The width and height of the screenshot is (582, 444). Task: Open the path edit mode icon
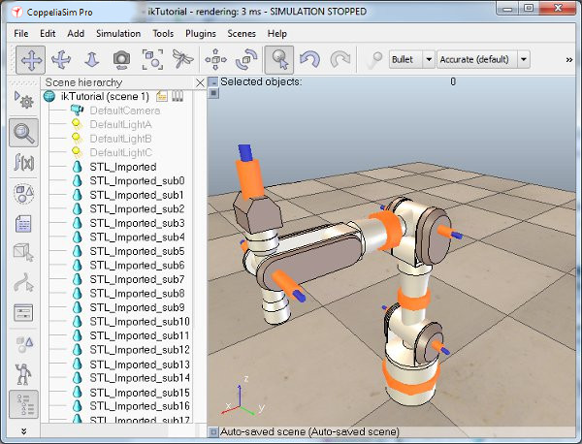[23, 283]
